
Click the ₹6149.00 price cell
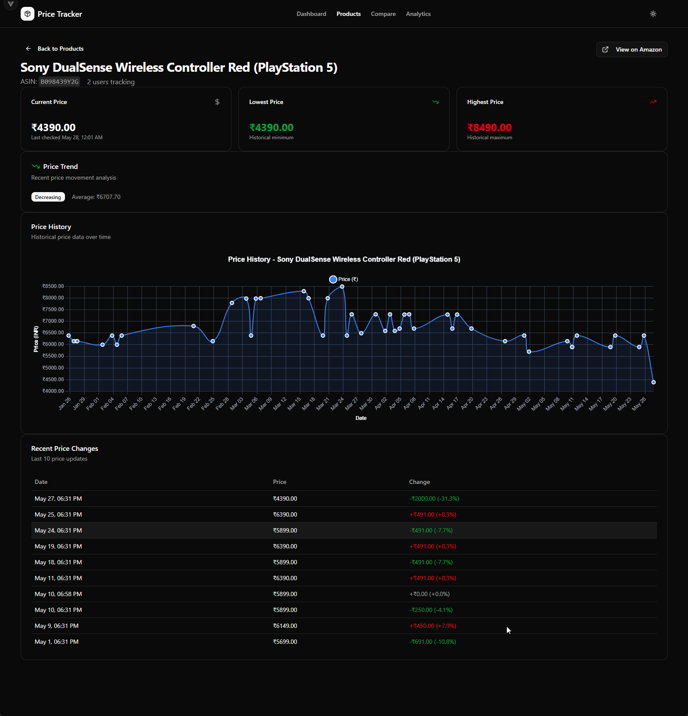click(285, 626)
